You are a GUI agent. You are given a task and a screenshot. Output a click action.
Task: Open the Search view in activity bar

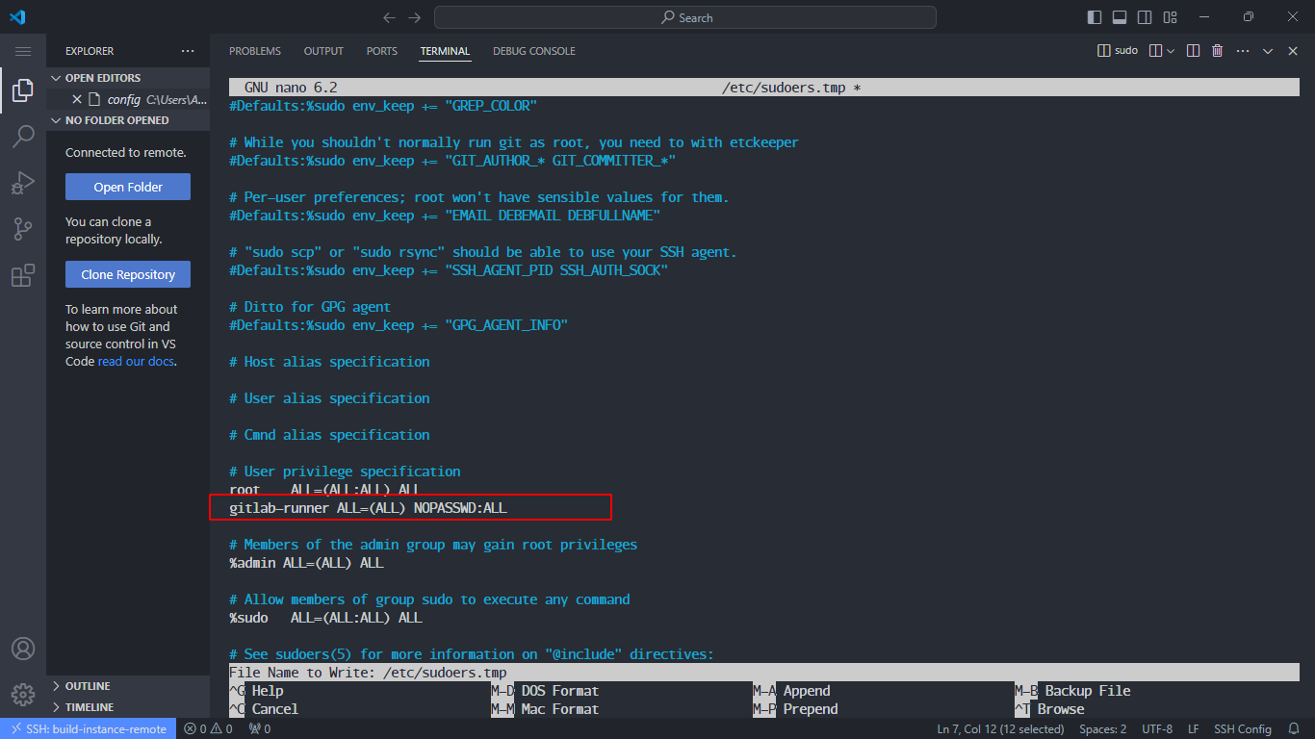tap(23, 137)
